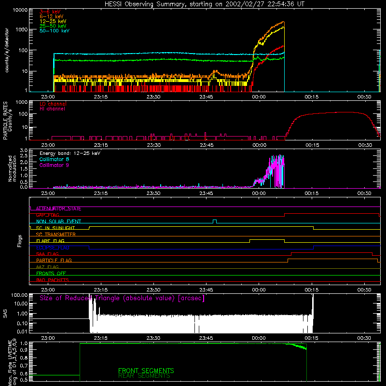Click the PARTICLE RATES axis title
The image size is (386, 386).
pos(5,120)
